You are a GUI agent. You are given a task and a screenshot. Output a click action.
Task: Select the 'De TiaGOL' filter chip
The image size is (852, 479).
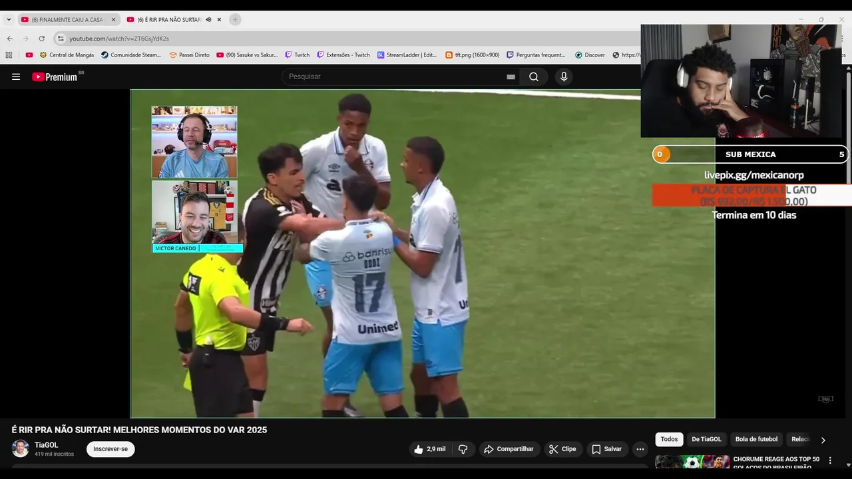point(706,439)
